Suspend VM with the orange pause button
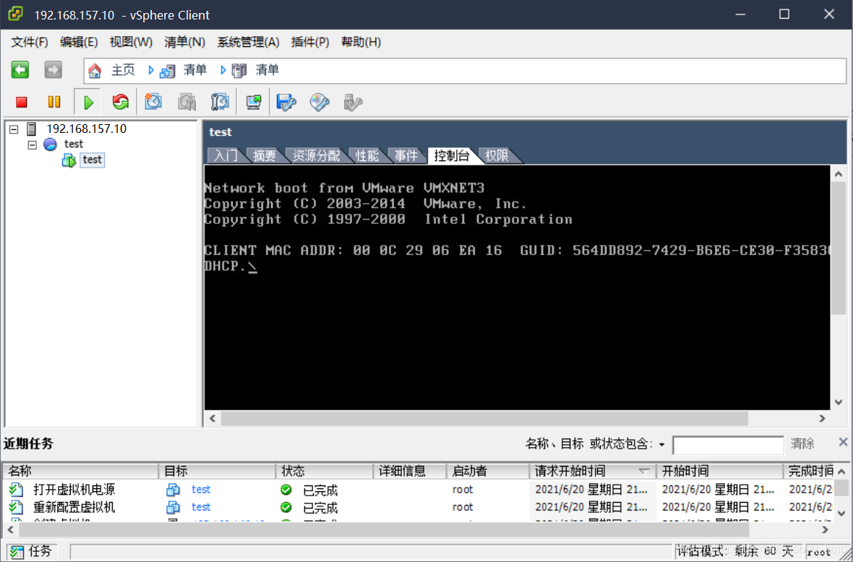The width and height of the screenshot is (853, 562). tap(54, 102)
